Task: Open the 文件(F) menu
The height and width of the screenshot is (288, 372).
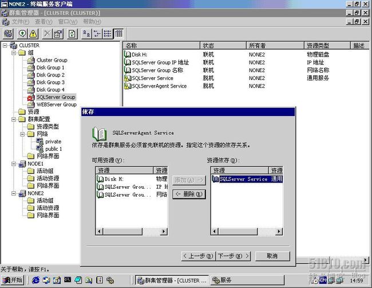Action: click(x=21, y=22)
